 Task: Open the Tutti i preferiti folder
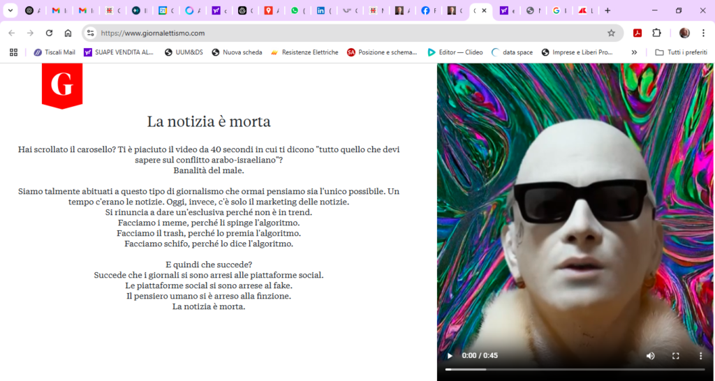click(x=681, y=52)
